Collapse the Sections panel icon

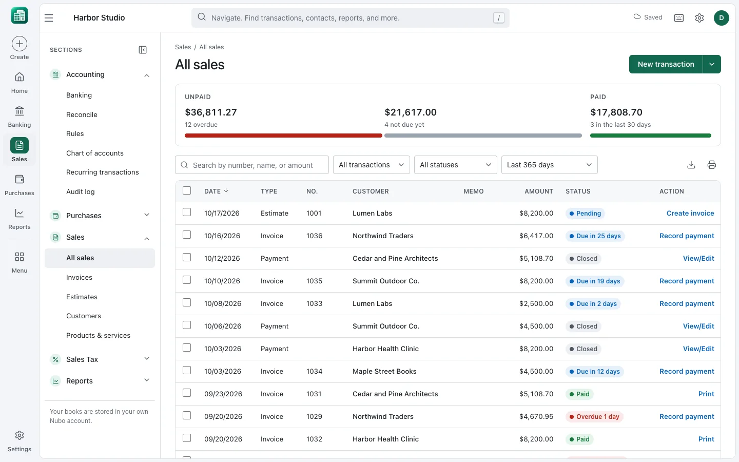point(143,50)
